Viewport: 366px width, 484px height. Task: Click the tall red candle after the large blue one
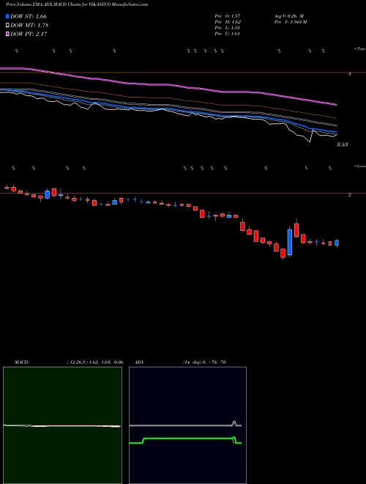296,230
